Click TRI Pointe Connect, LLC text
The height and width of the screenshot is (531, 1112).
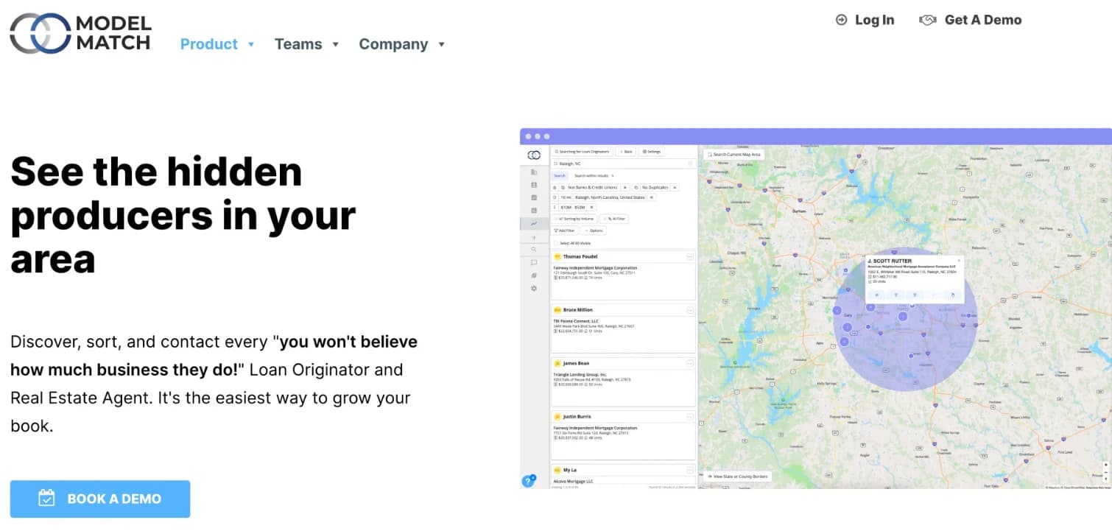pyautogui.click(x=577, y=321)
